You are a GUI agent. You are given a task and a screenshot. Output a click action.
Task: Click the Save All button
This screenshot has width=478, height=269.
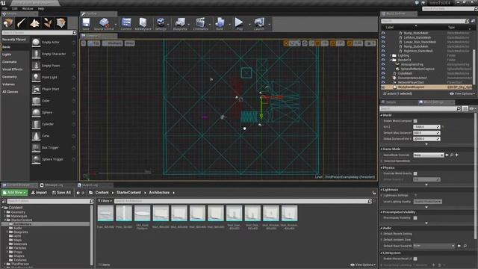(61, 193)
